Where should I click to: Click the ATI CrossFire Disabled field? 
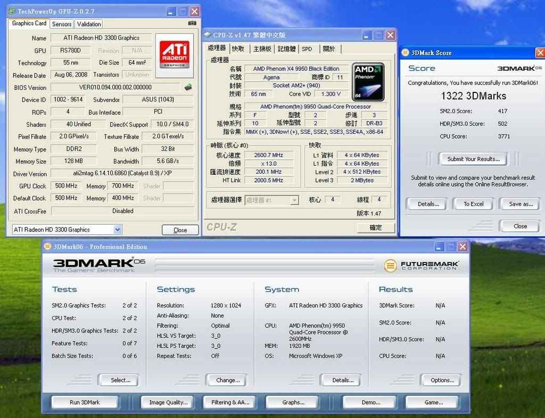tap(122, 211)
